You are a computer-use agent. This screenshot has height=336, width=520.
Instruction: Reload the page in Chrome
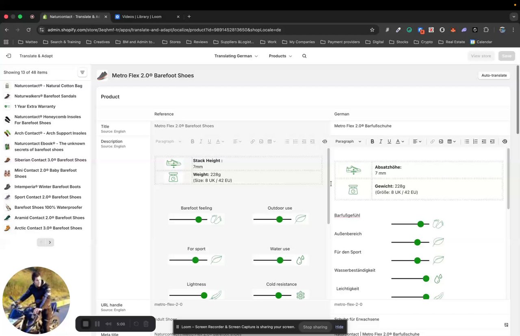coord(28,30)
